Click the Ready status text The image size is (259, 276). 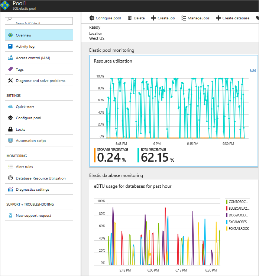click(95, 27)
